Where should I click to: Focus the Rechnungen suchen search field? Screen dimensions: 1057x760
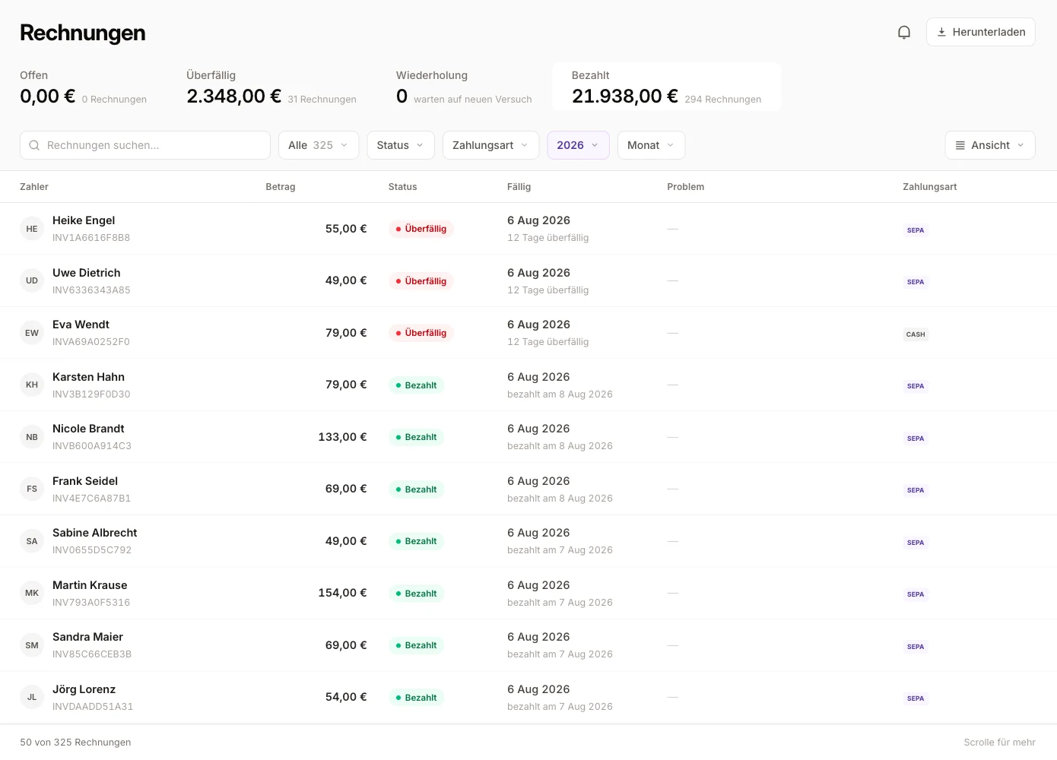click(x=145, y=145)
